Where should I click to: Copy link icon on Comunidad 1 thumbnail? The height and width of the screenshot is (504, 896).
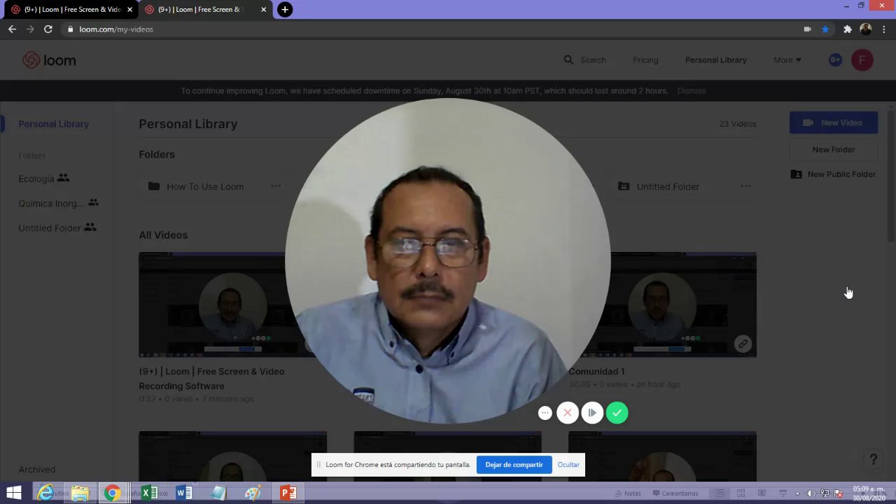tap(743, 344)
